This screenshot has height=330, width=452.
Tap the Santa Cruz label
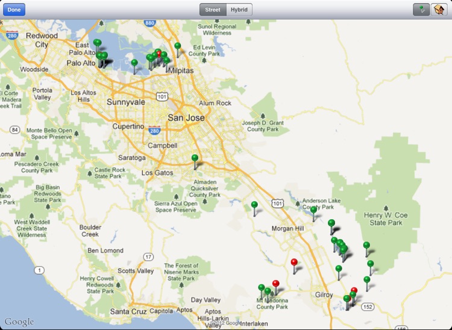[x=129, y=311]
